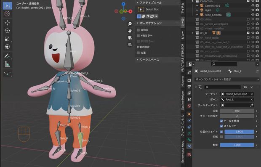Pick the Transform tool
Screen dimensions: 261x167
click(7, 47)
